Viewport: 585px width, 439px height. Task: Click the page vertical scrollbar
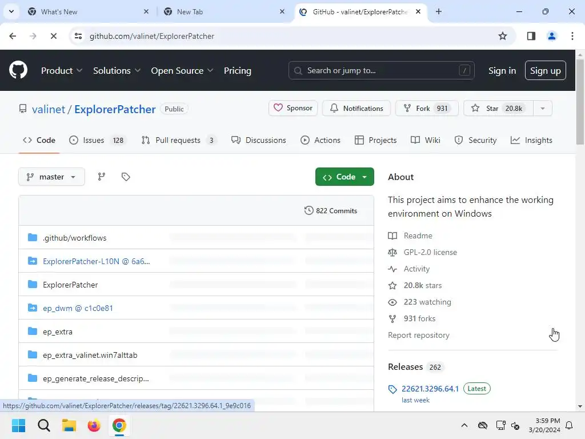(580, 102)
